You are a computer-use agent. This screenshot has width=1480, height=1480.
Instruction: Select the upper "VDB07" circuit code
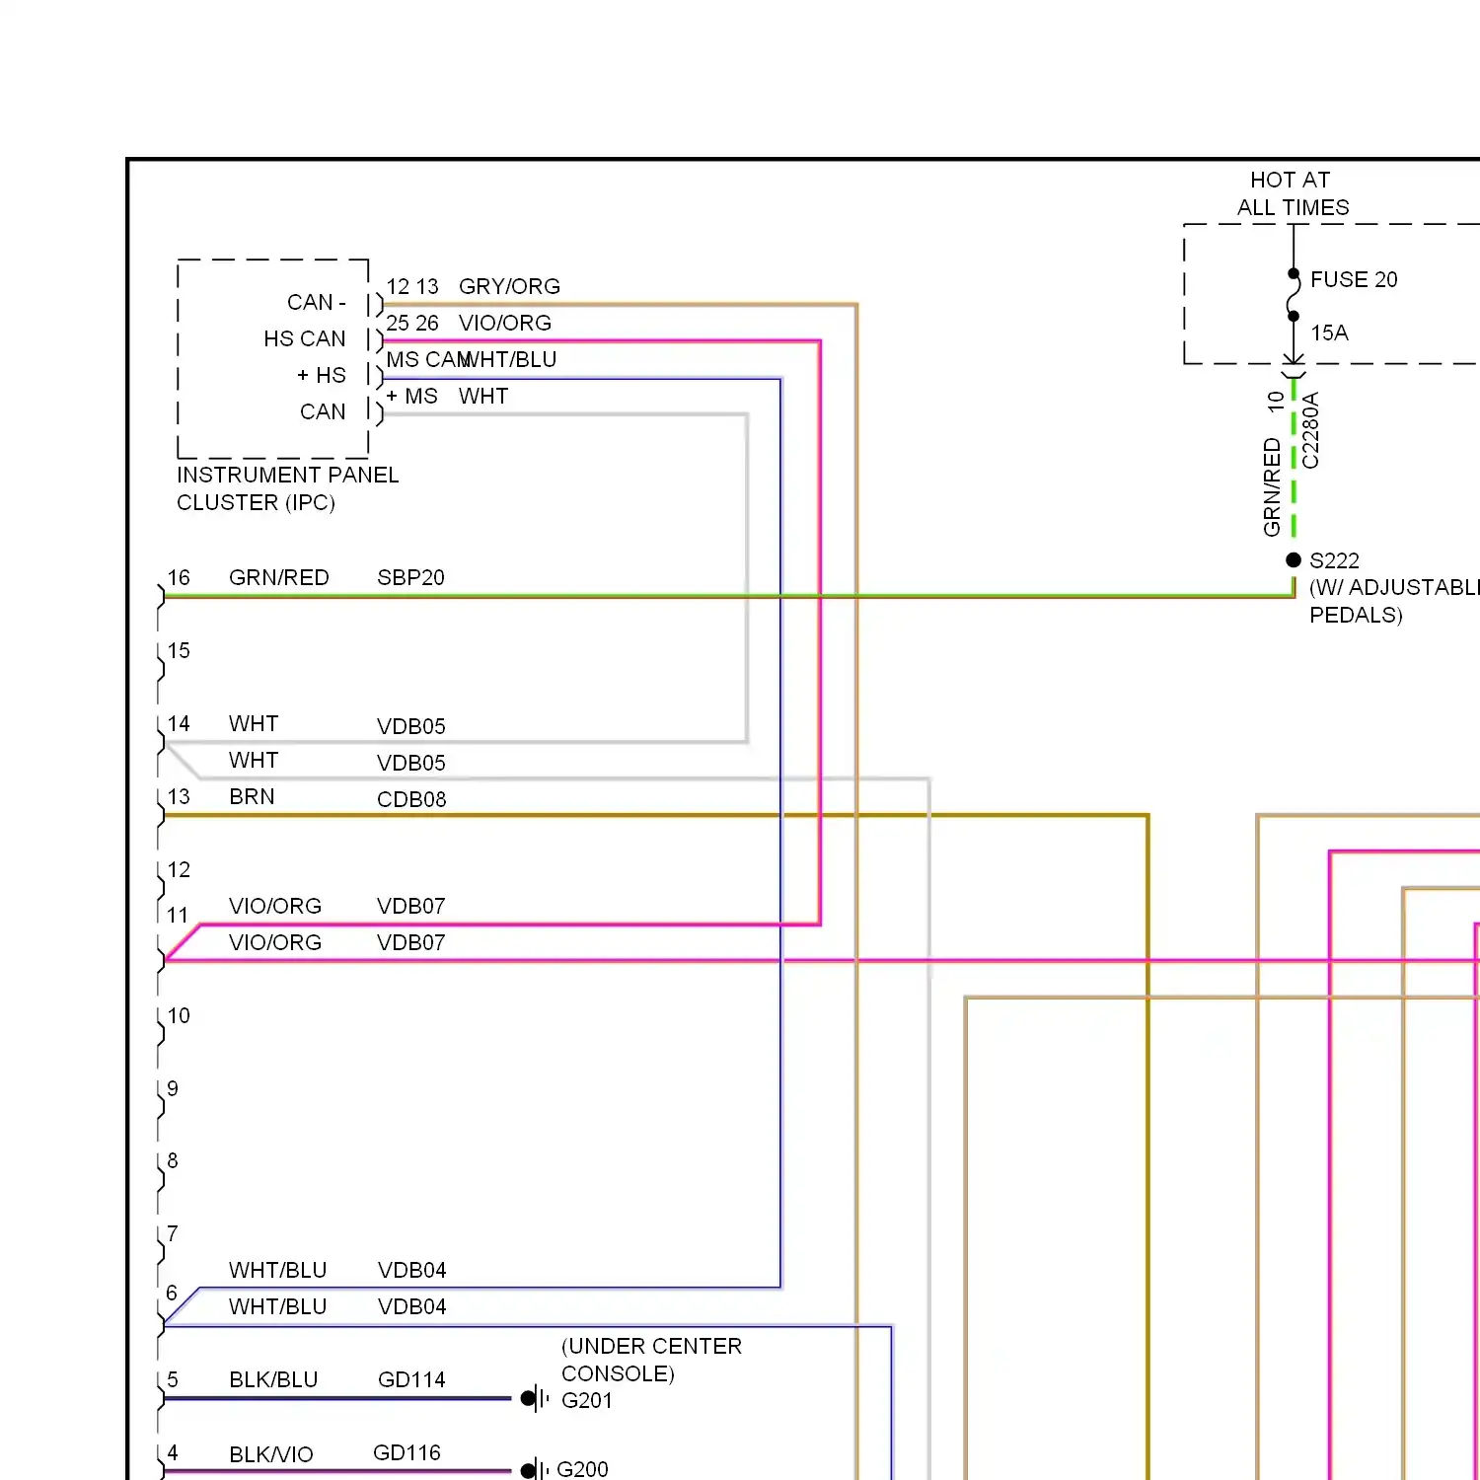click(x=411, y=906)
